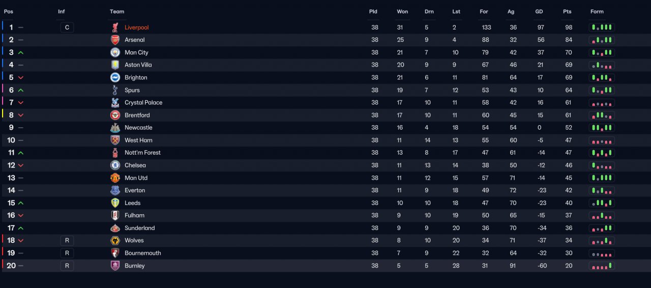
Task: Click the Form column header
Action: pyautogui.click(x=597, y=12)
